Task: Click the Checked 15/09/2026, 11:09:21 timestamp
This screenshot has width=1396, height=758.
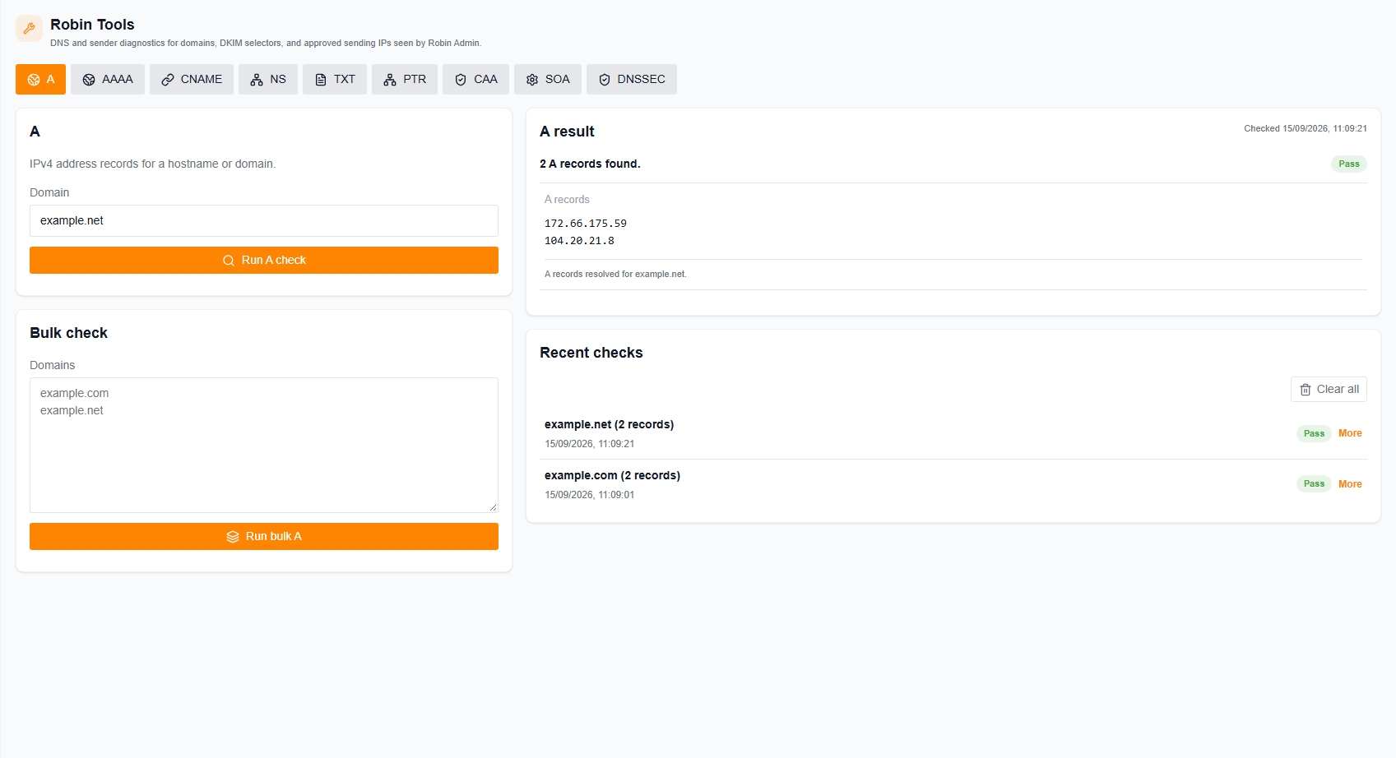Action: click(1306, 128)
